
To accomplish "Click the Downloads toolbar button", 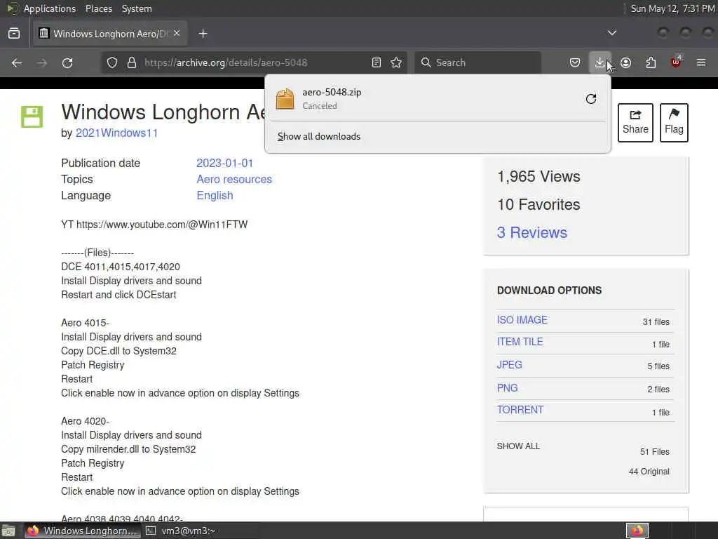I will pos(600,62).
